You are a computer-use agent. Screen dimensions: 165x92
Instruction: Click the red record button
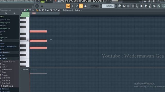click(x=55, y=1)
